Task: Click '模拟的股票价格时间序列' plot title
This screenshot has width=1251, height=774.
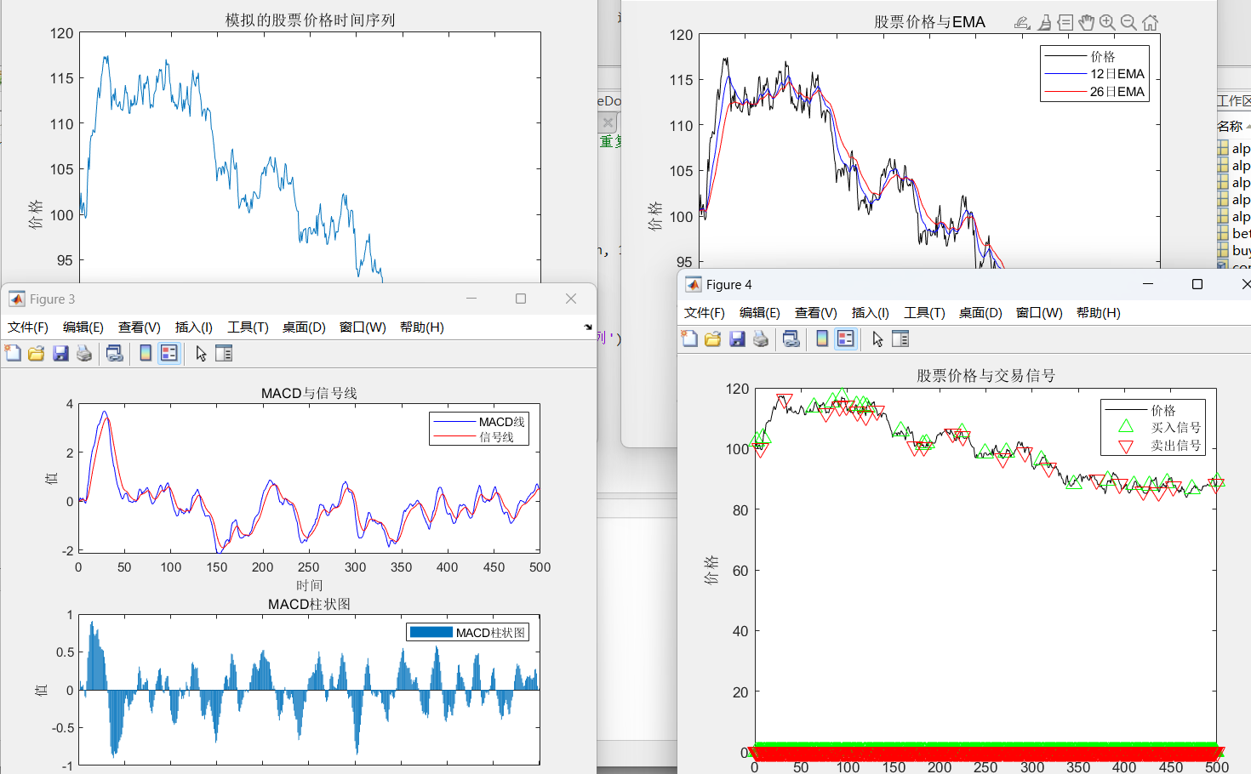Action: (x=310, y=20)
